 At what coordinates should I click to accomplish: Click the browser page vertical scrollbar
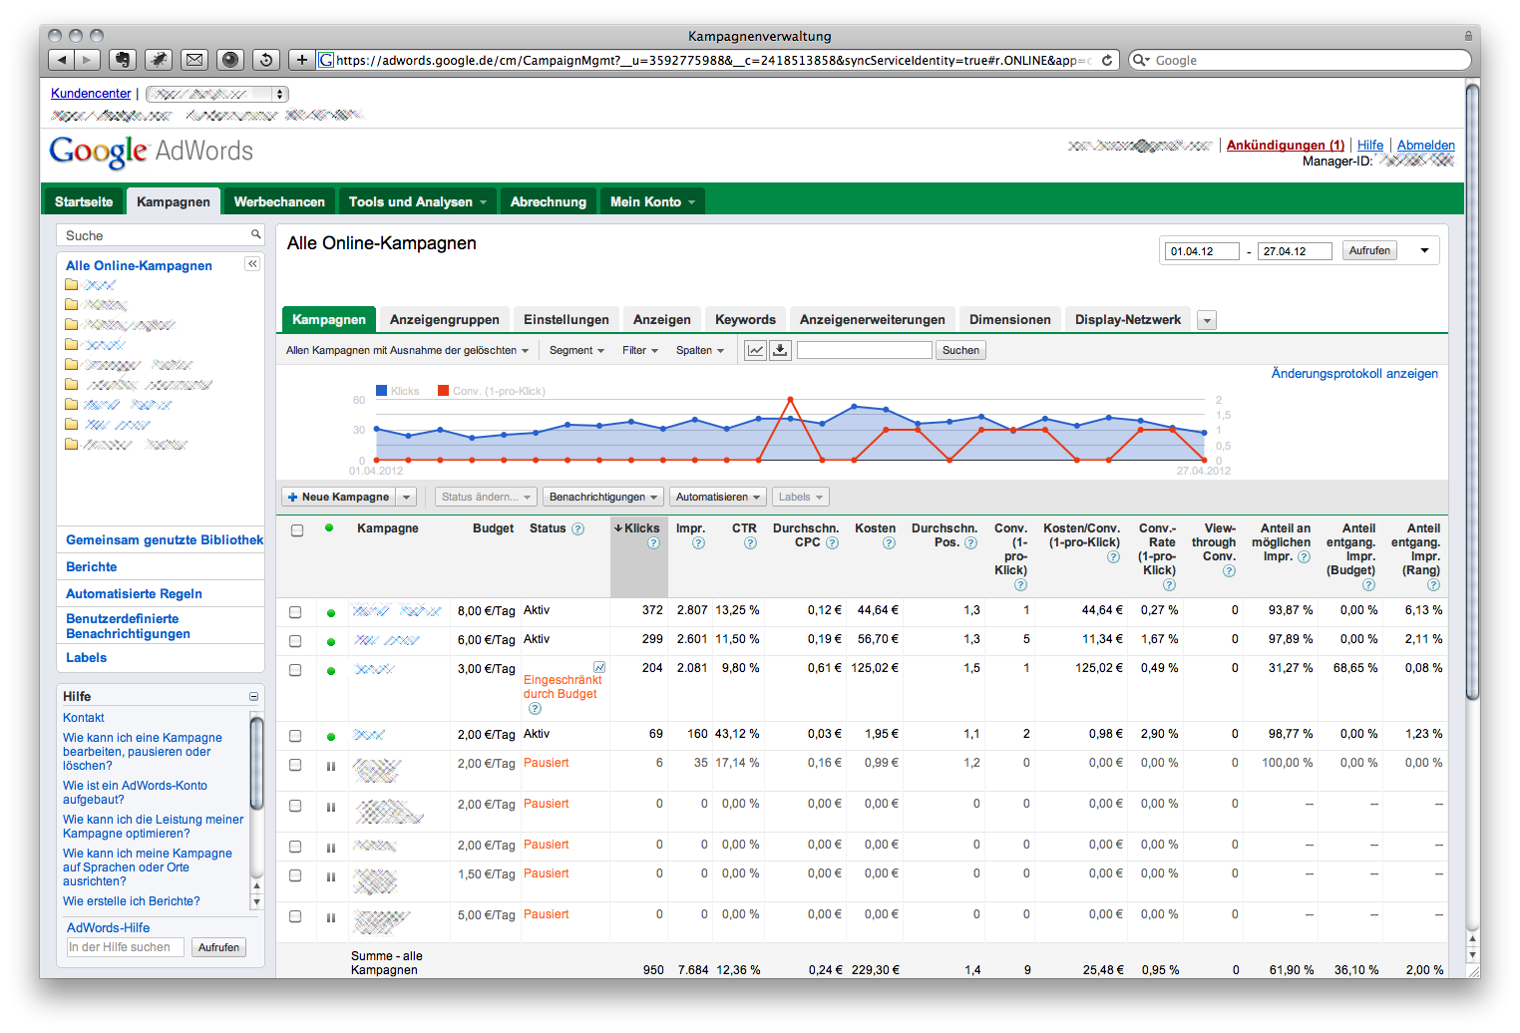pos(1472,391)
